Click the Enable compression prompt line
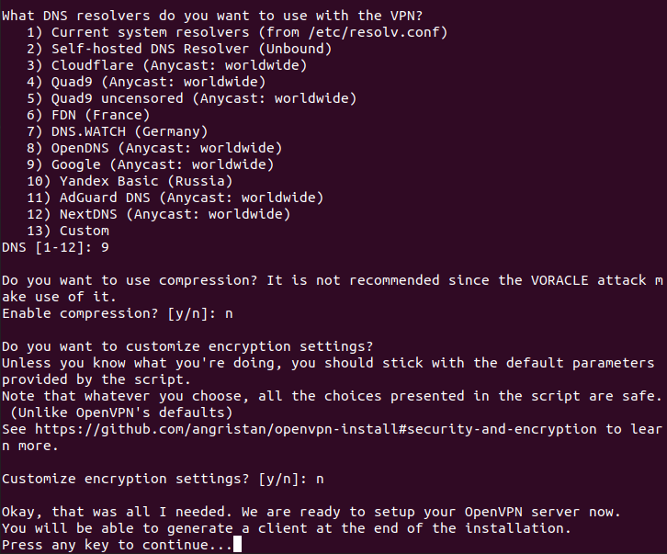 pyautogui.click(x=117, y=313)
